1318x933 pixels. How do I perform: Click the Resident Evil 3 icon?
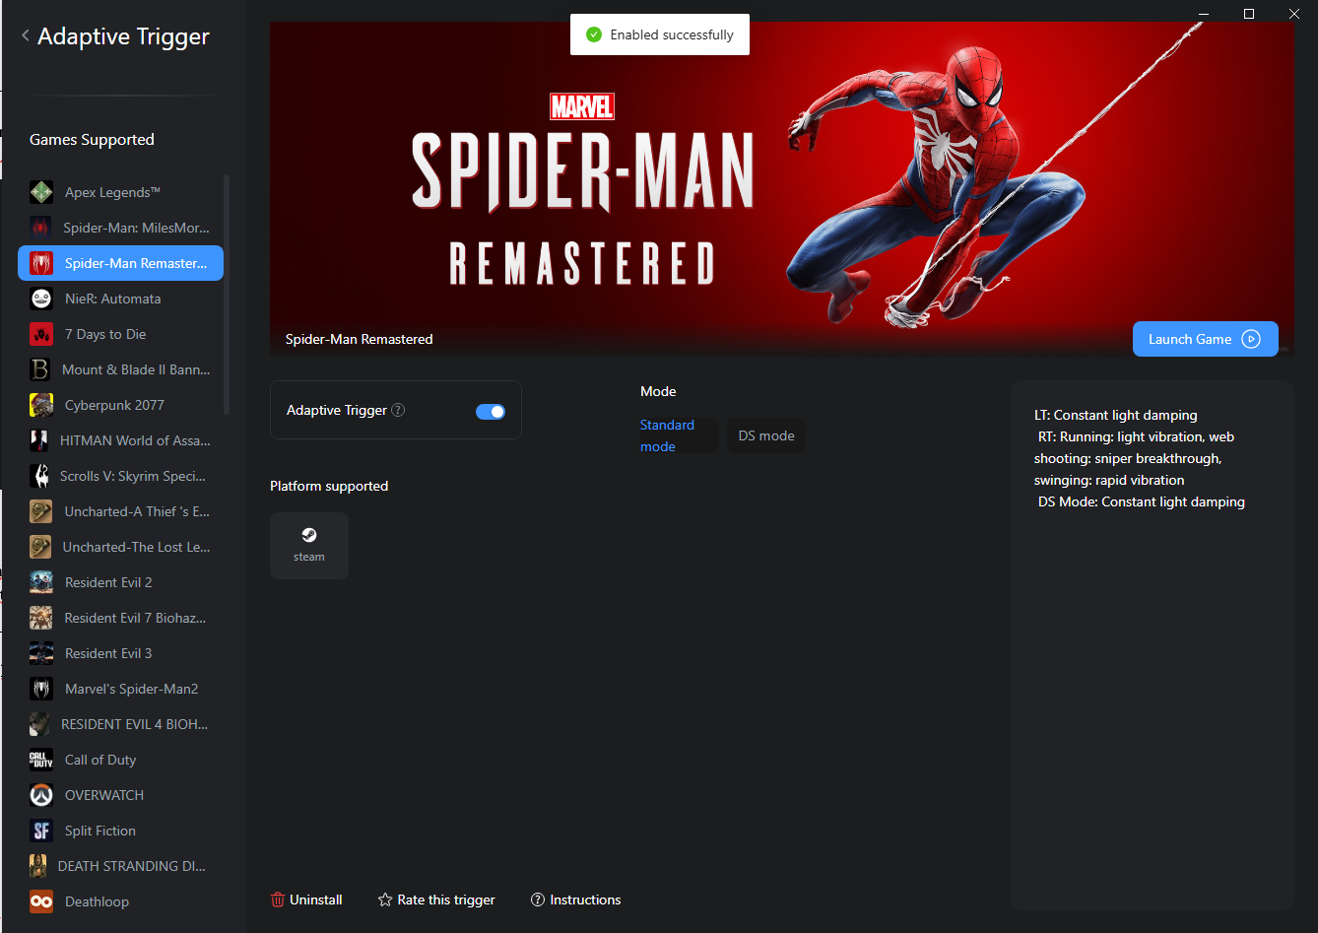[x=41, y=653]
